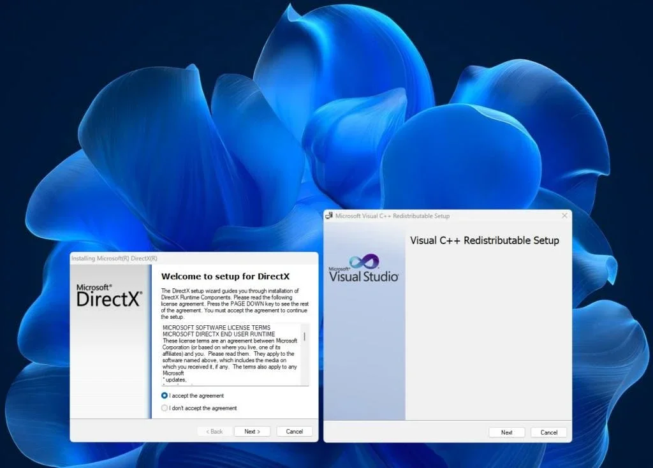Click the Microsoft DirectX logo

(x=109, y=296)
